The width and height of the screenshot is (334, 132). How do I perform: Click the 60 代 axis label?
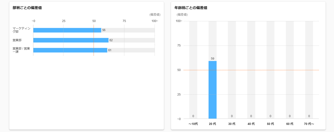tap(290, 124)
